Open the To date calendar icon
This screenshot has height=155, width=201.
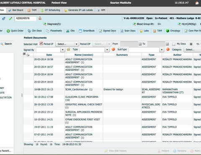click(167, 44)
